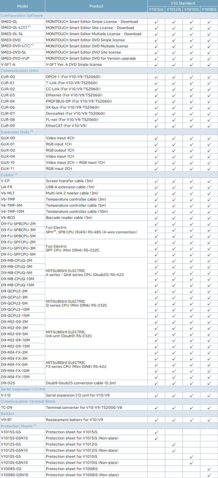Click the checkmark in the V1015S-GS row
Screen dimensions: 218x478
point(156,432)
